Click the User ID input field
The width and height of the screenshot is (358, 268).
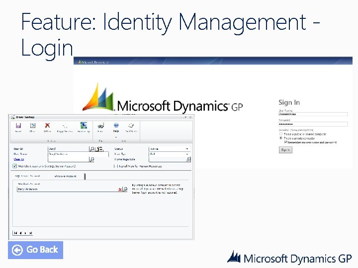[69, 149]
